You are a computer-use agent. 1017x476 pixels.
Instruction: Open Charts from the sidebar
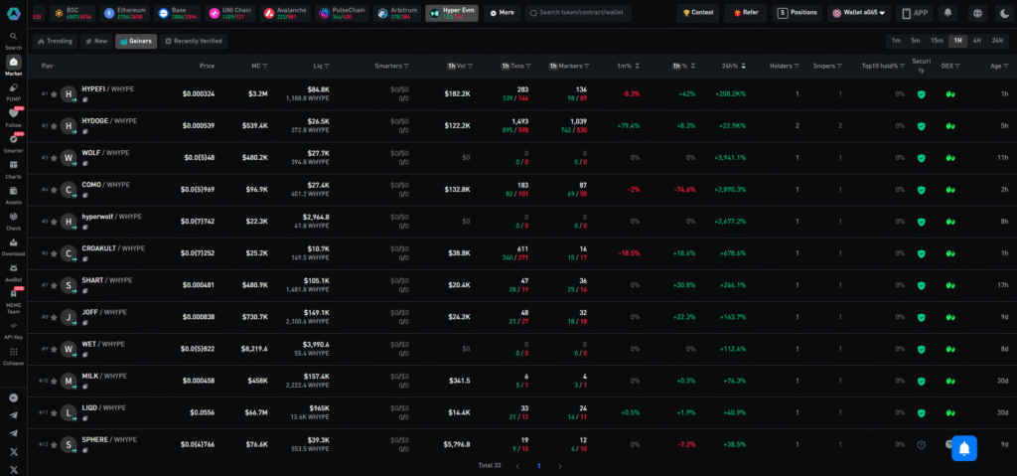coord(14,168)
